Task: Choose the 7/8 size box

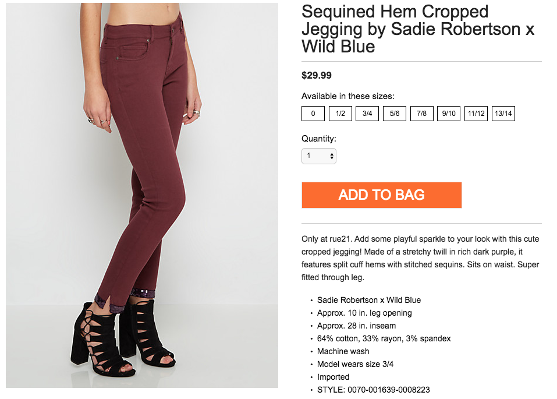Action: (x=422, y=114)
